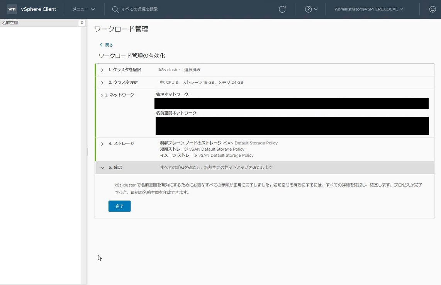Click the 1. クラスタを選択 step title

[x=125, y=70]
